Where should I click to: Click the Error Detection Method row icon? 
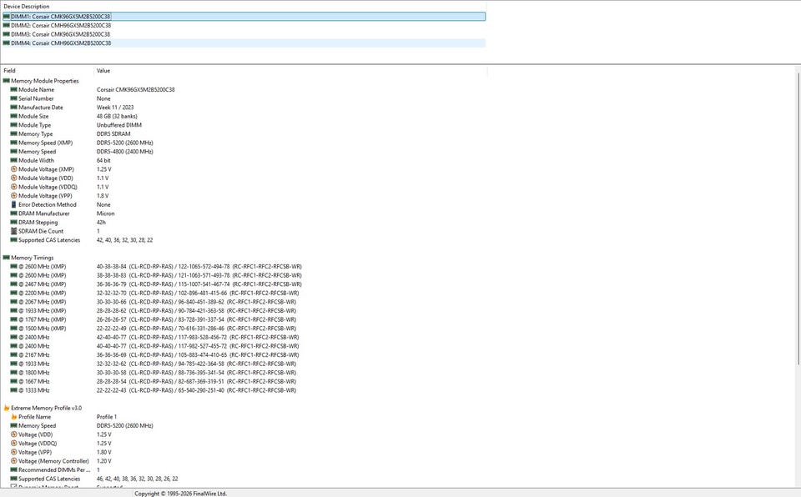(14, 205)
